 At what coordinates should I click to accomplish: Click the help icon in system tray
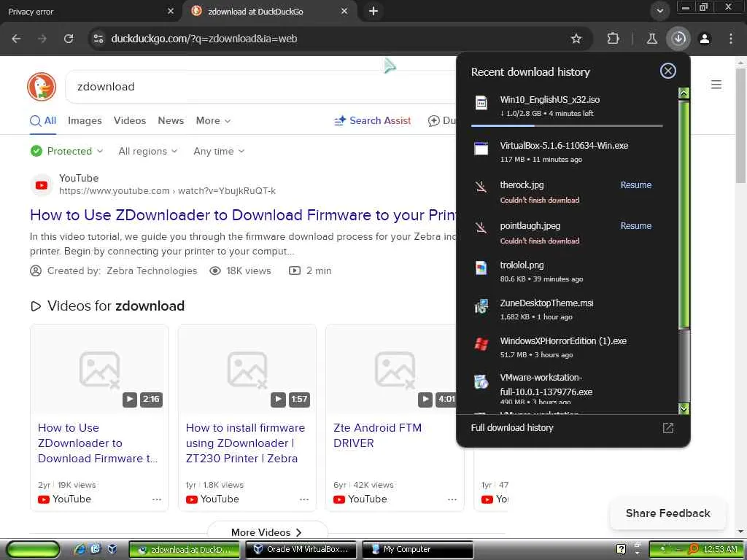click(x=622, y=550)
